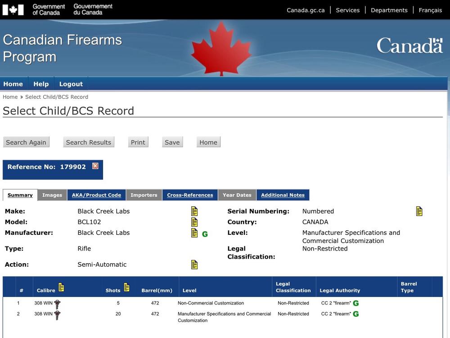
Task: Click the green G in row 2
Action: [356, 314]
